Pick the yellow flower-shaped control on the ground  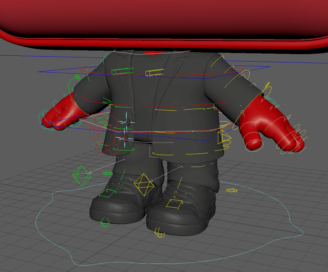point(232,190)
